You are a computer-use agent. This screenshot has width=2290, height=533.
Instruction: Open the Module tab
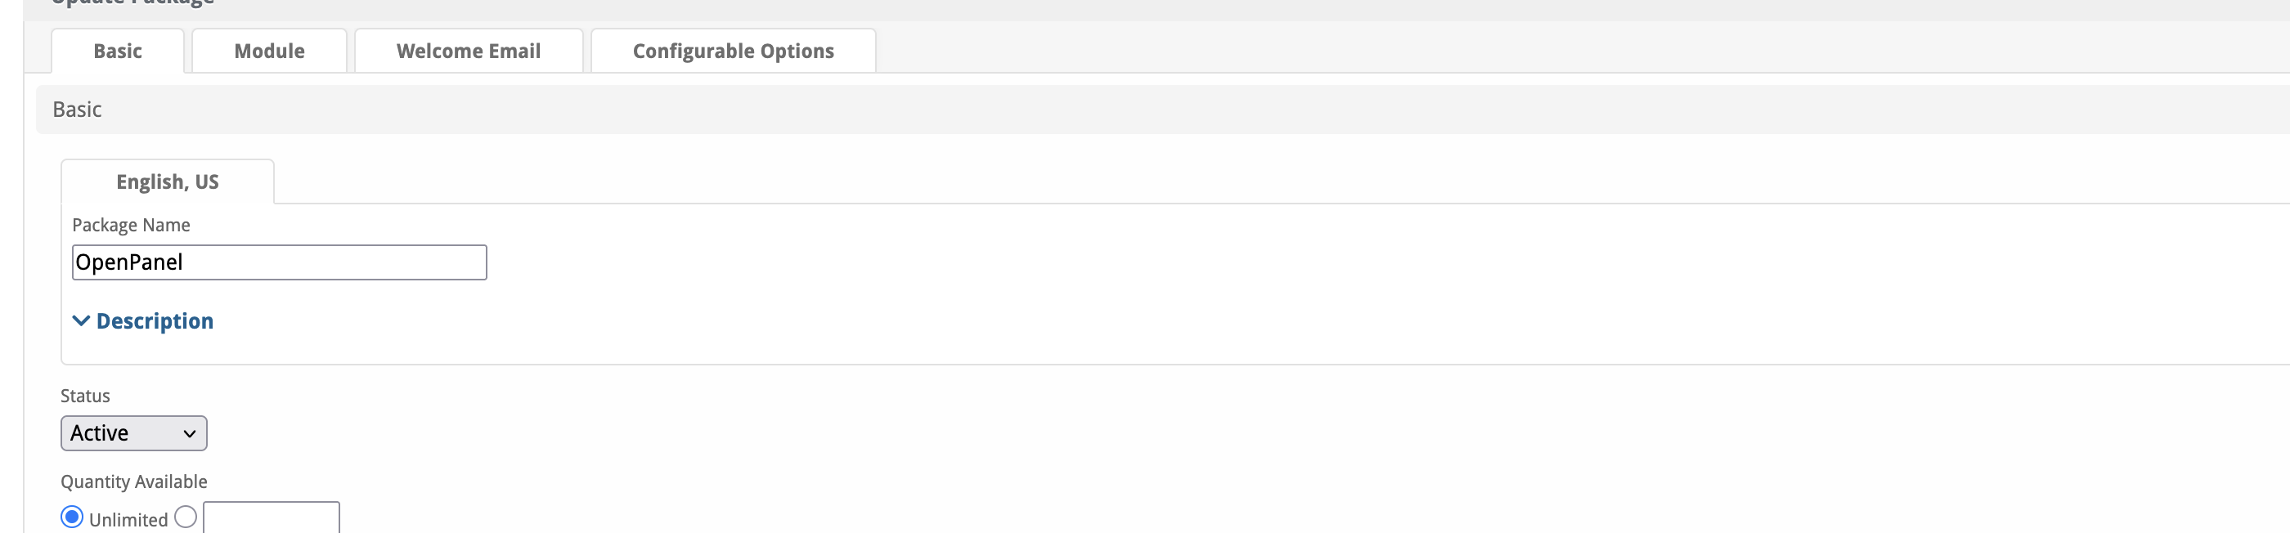pos(269,51)
